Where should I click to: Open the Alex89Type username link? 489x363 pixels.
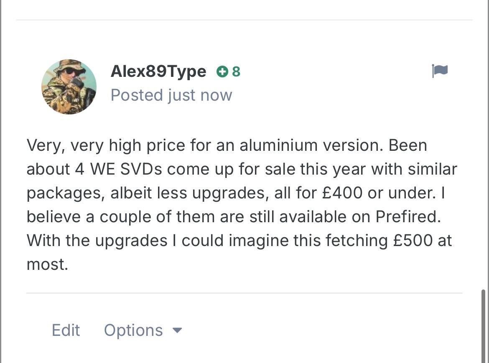[158, 71]
